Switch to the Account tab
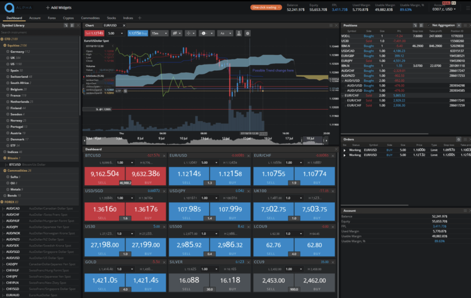The image size is (471, 298). (35, 18)
